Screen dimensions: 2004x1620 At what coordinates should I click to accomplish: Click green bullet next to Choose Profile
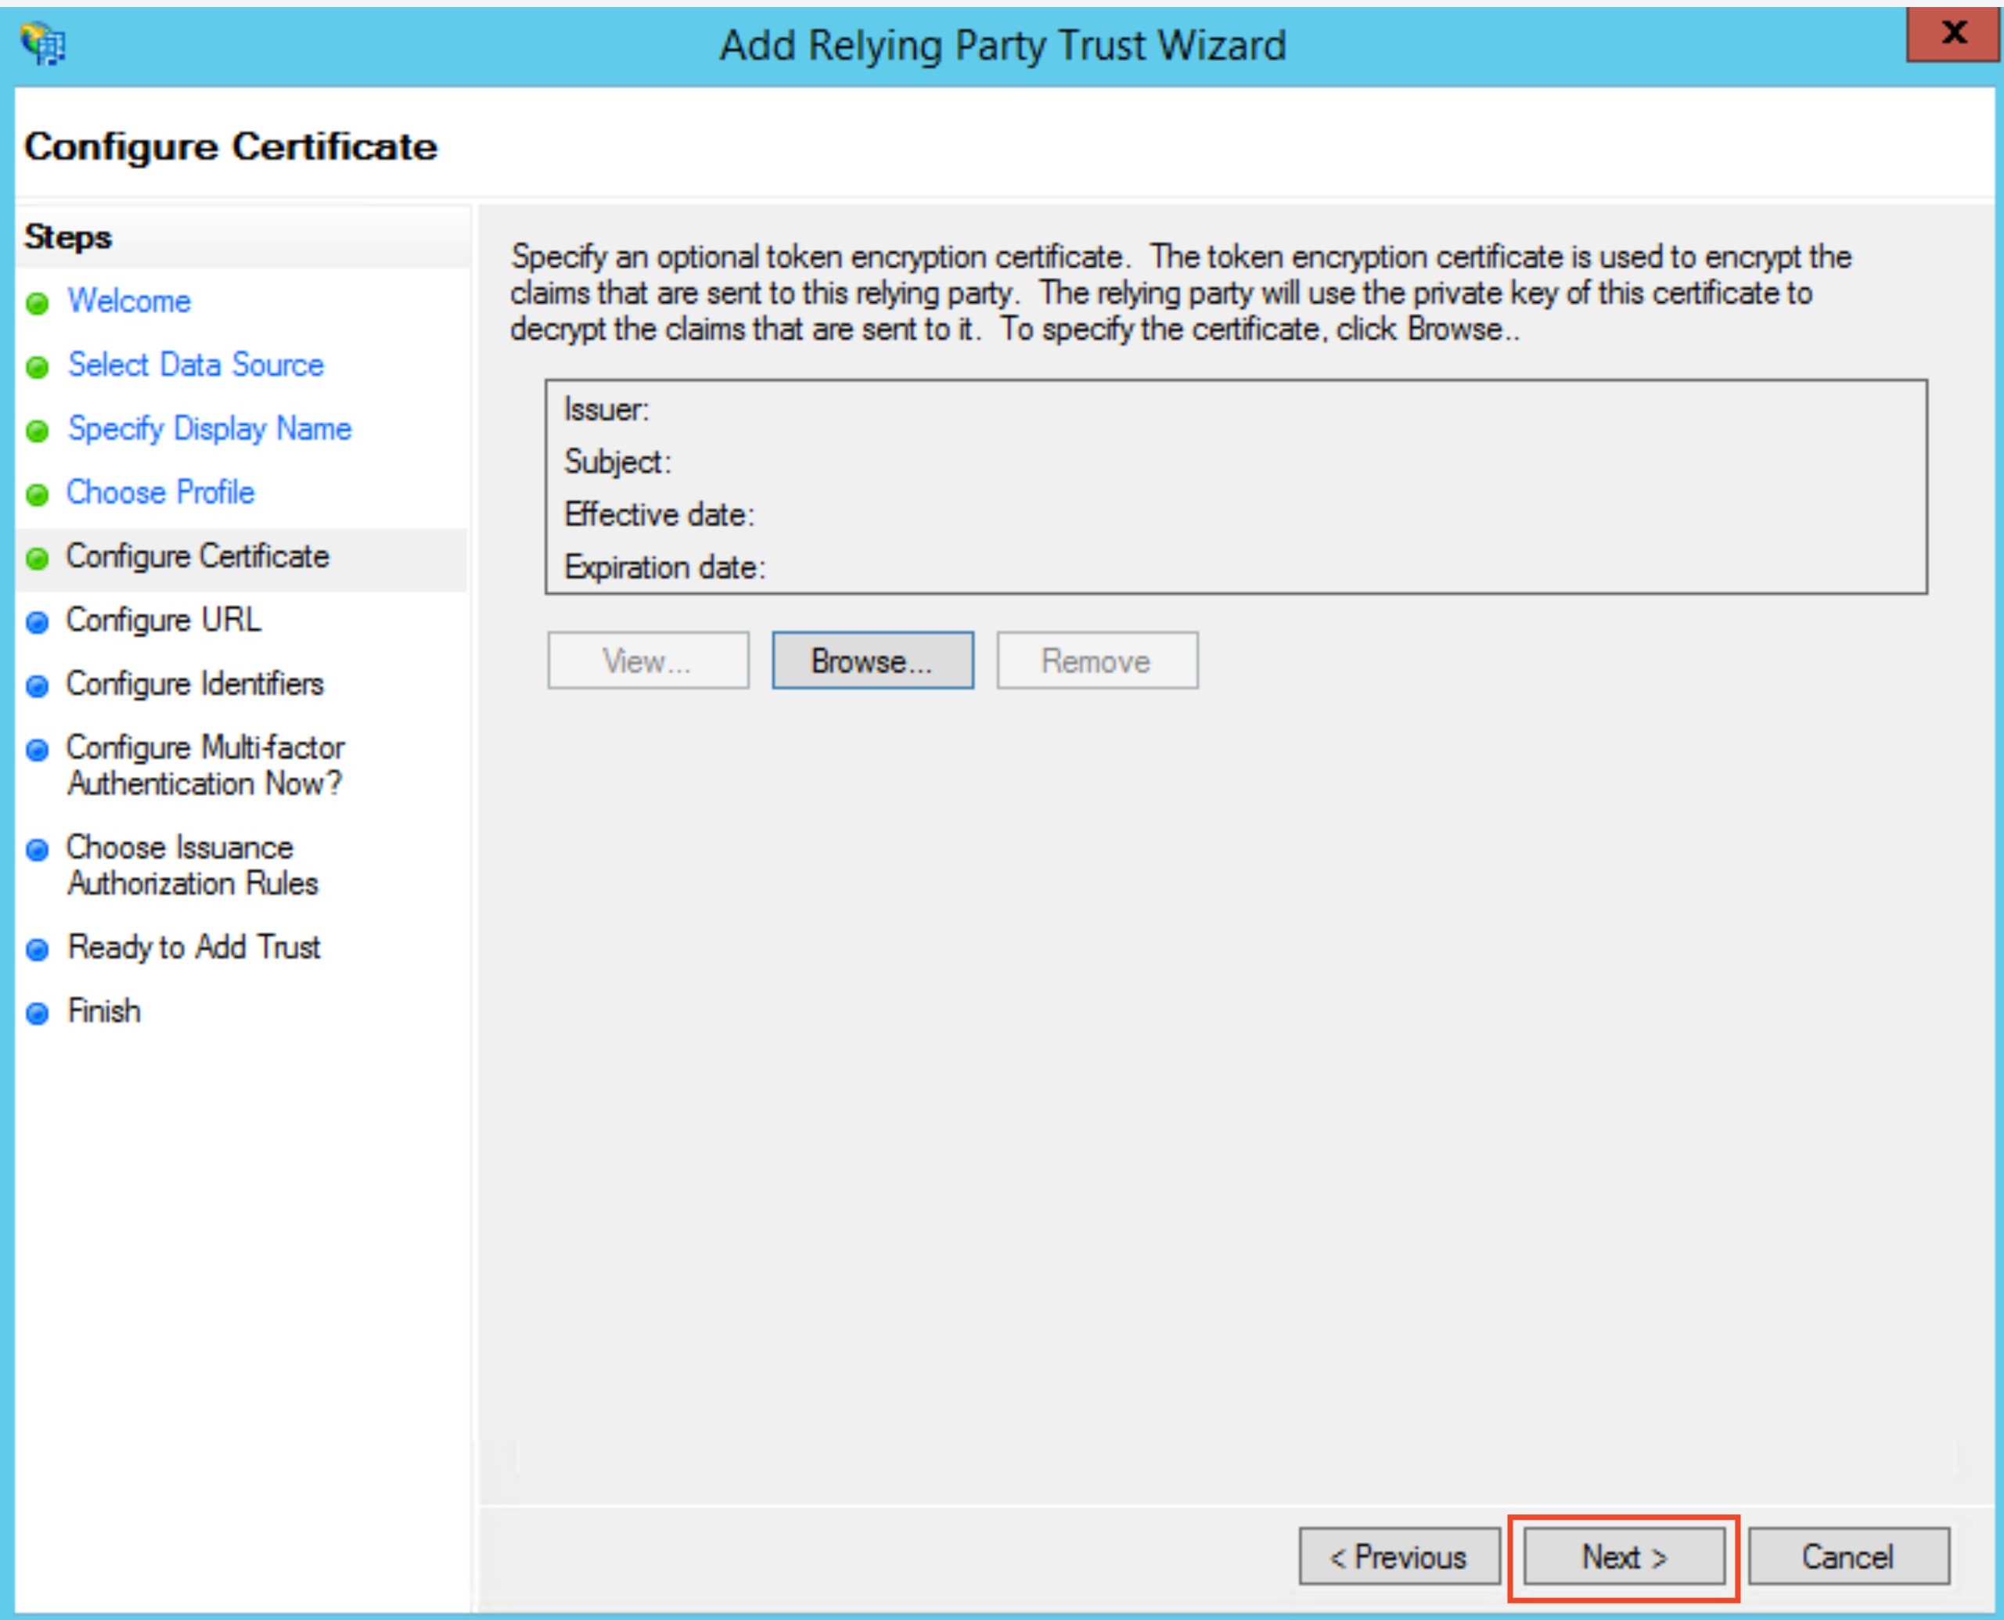tap(38, 495)
